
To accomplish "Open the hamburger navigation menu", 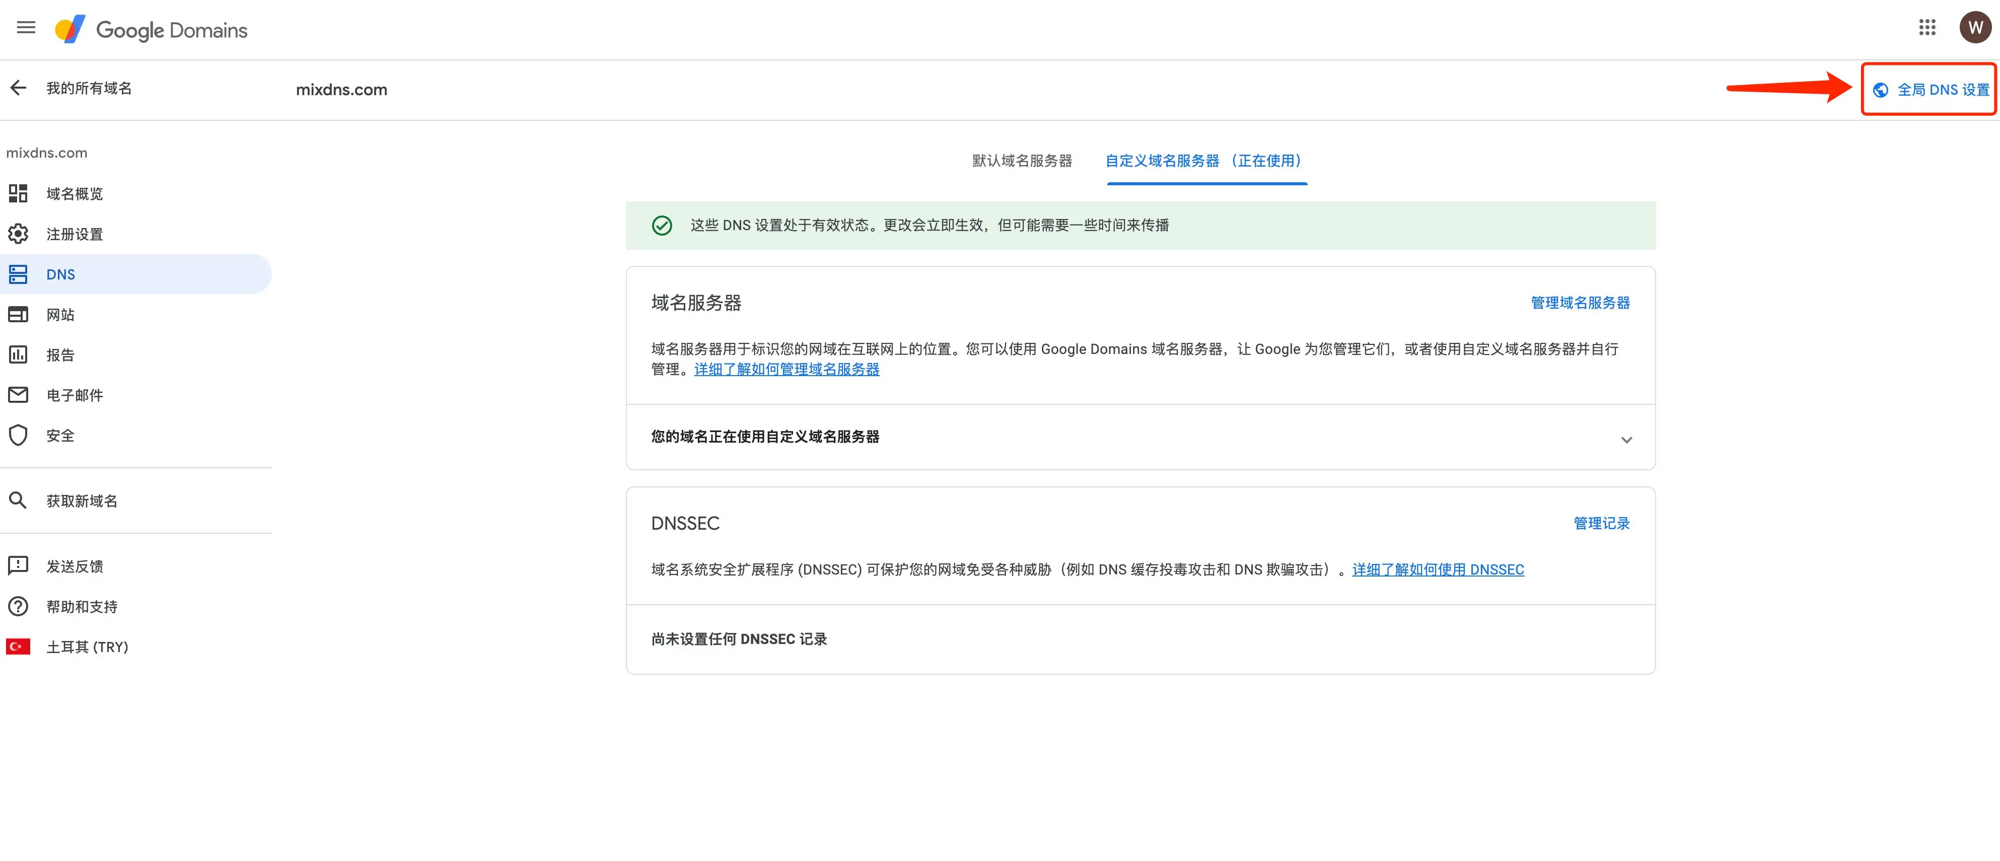I will tap(26, 28).
